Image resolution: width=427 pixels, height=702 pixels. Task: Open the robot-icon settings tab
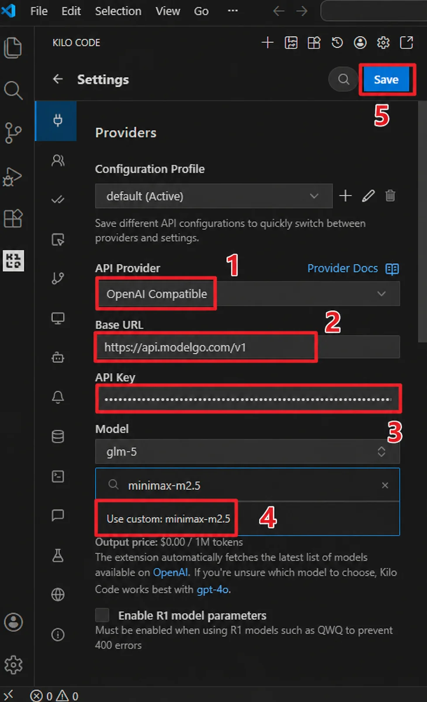coord(58,358)
